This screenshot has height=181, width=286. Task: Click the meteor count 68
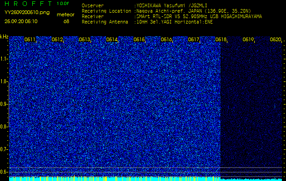66,21
